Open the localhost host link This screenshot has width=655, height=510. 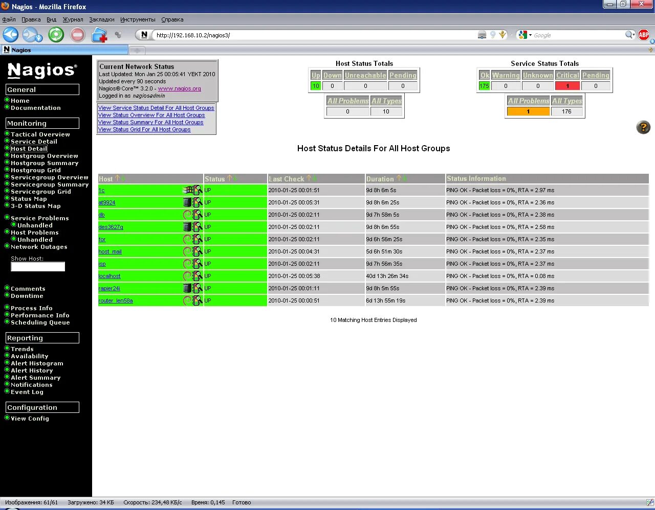[x=110, y=276]
